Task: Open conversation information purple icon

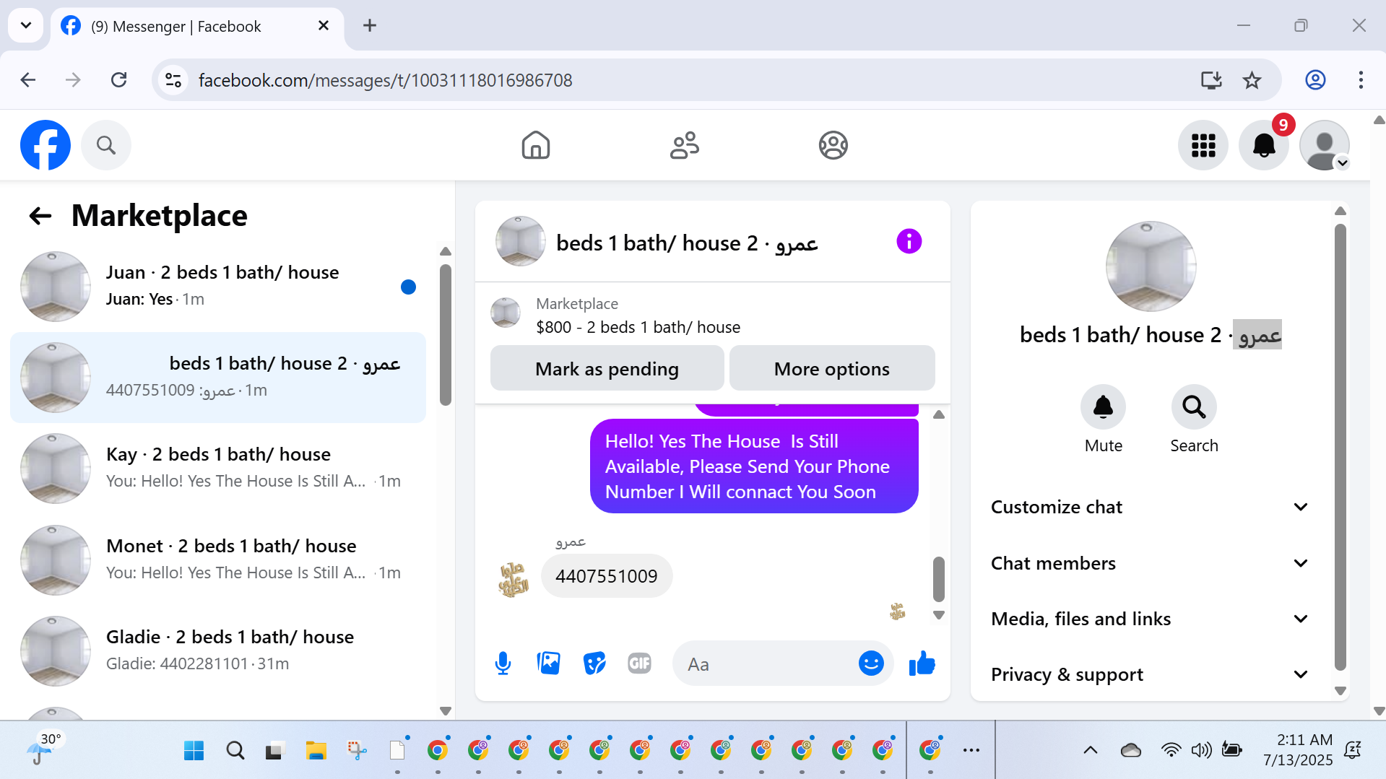Action: tap(909, 241)
